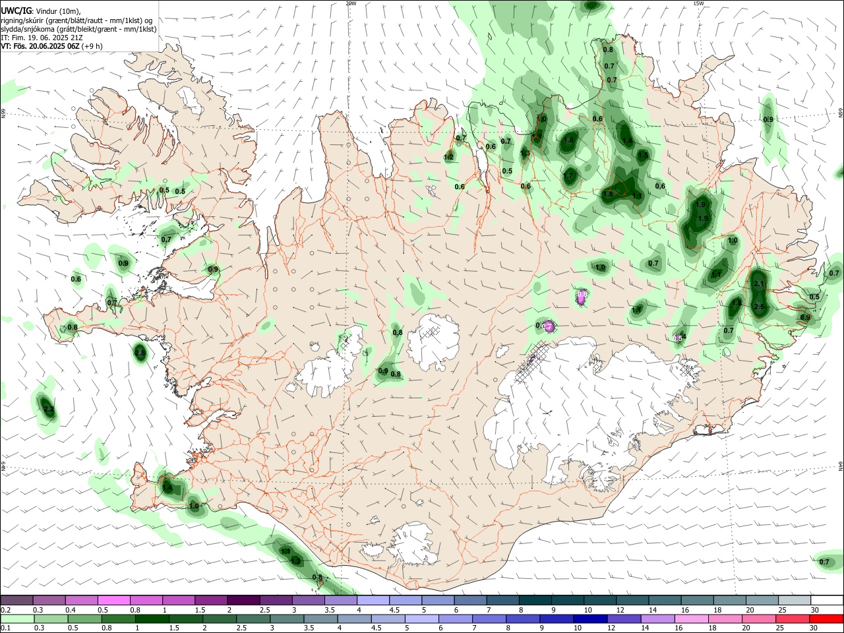
Task: Click the bold UWC/IG title text
Action: click(x=16, y=11)
